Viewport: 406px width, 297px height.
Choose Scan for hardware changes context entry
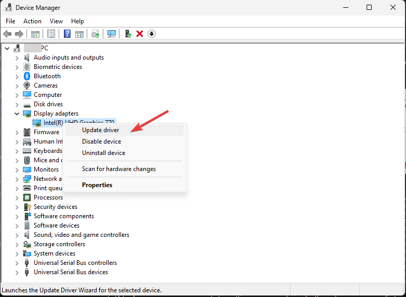[125, 169]
